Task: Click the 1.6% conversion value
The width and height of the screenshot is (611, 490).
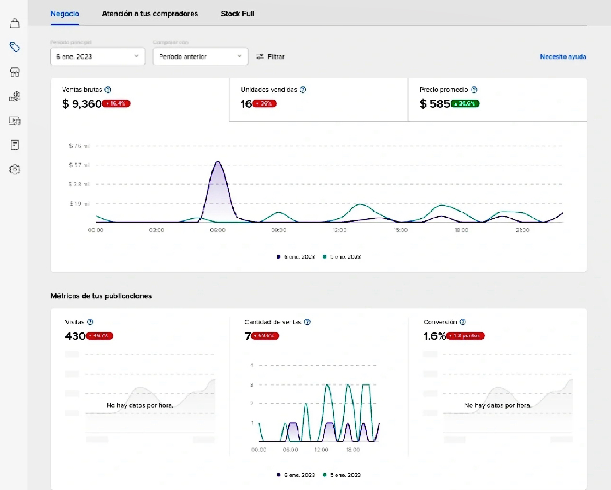Action: 434,336
